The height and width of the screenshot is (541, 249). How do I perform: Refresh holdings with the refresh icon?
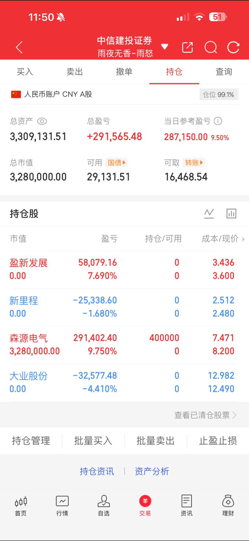click(x=233, y=47)
